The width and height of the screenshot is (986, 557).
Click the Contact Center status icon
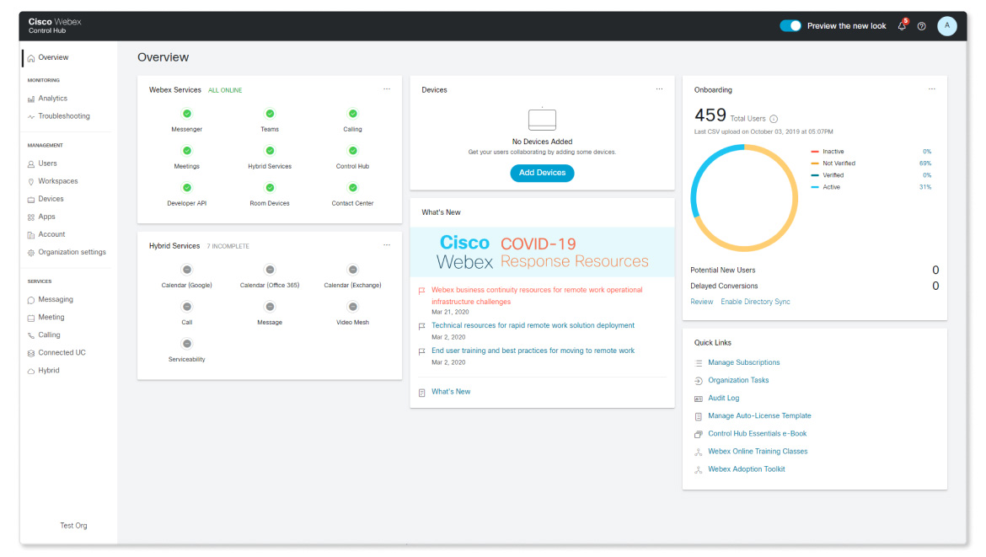click(x=352, y=188)
